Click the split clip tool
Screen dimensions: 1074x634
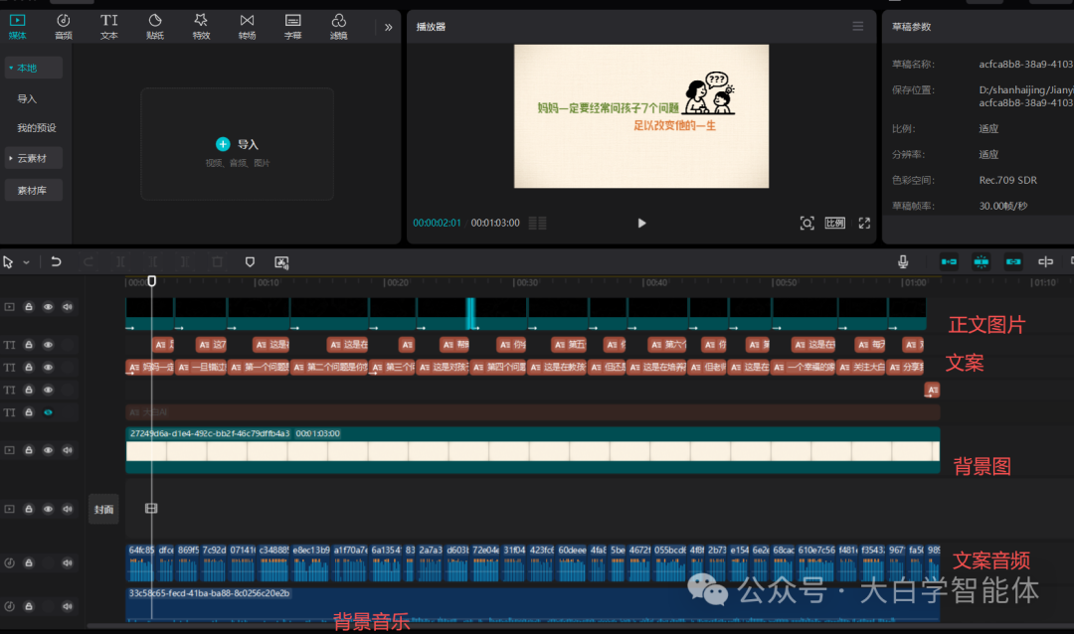point(120,262)
